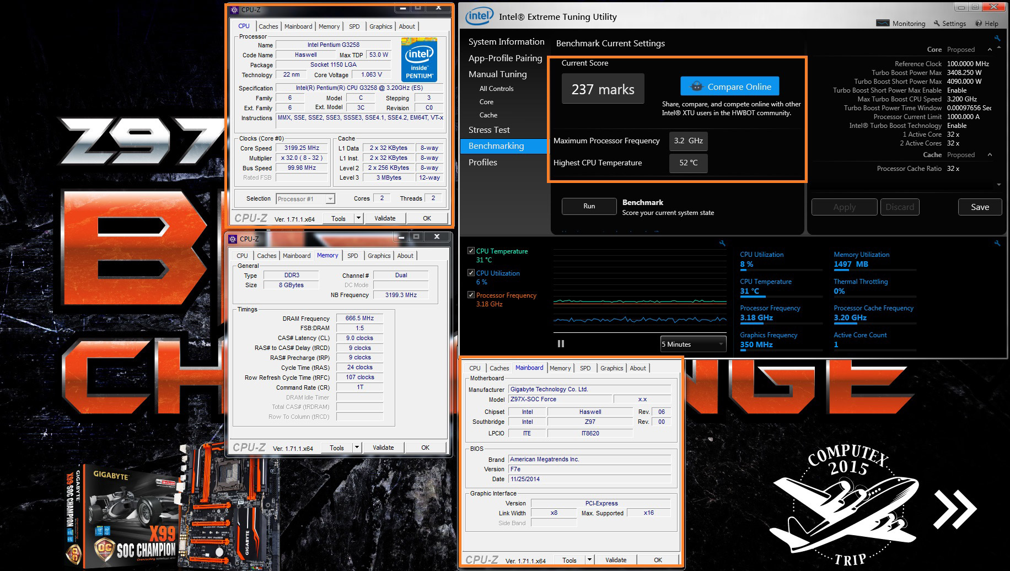
Task: Click the Processor Cache Ratio value 32 x
Action: click(953, 169)
